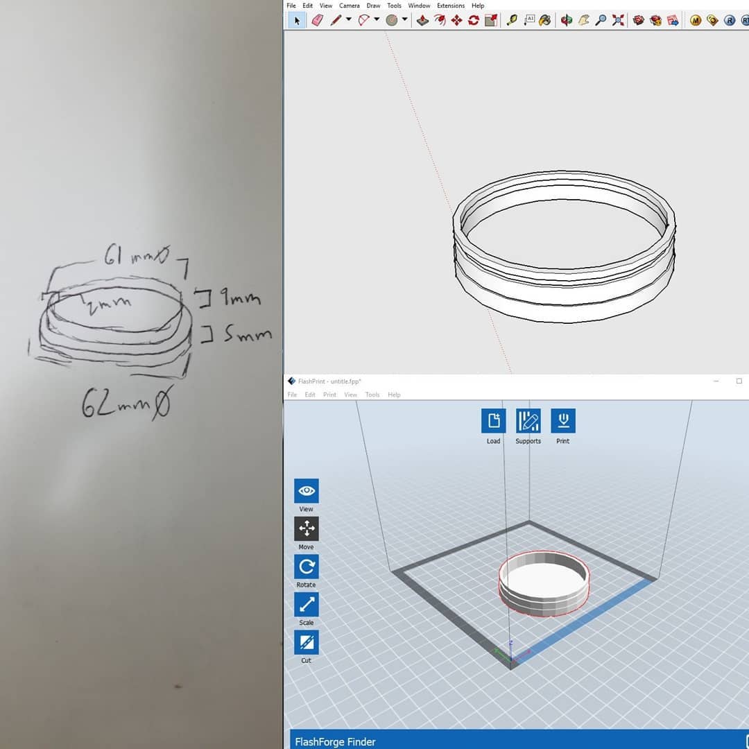Select the Orbit camera tool
This screenshot has height=749, width=749.
567,20
